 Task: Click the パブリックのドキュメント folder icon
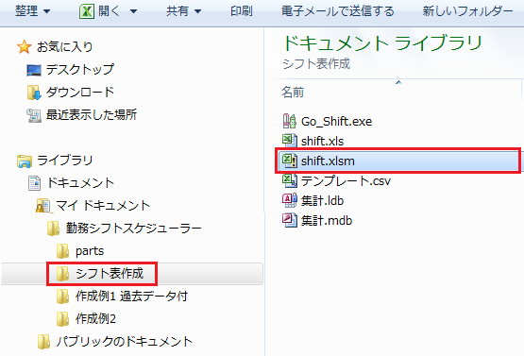coord(43,342)
